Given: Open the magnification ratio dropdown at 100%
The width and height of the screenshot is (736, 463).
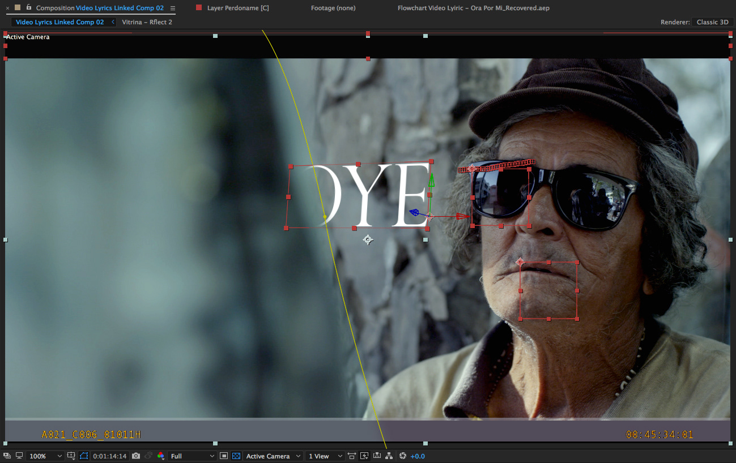Looking at the screenshot, I should [45, 456].
